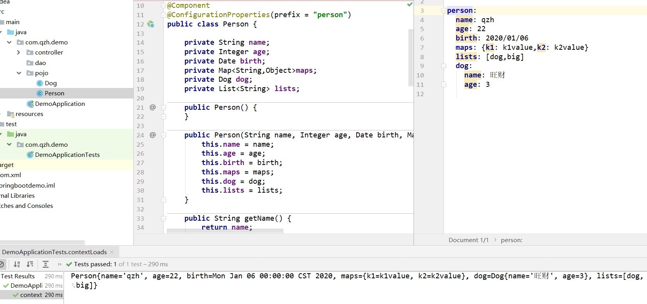Click the green check beside DemoAppli test
The width and height of the screenshot is (647, 304).
coord(6,286)
